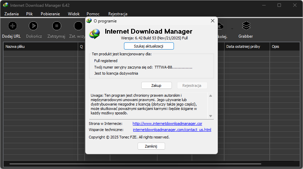Click the Zatrzymaj stop icon
Viewport: 303px width, 169px height.
[57, 26]
